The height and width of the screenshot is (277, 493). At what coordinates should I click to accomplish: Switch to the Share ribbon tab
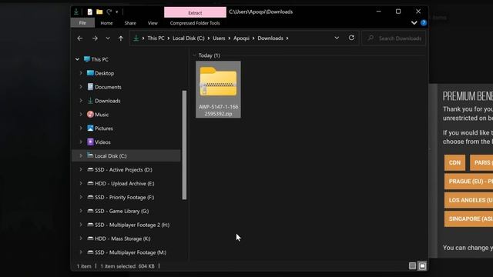(x=130, y=23)
